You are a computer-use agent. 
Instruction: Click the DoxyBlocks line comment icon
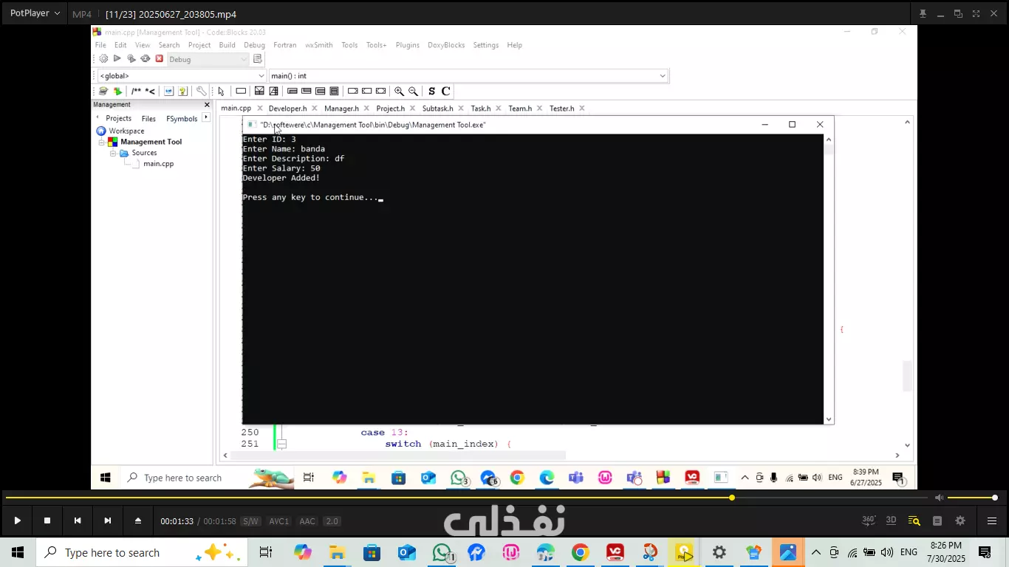click(150, 92)
